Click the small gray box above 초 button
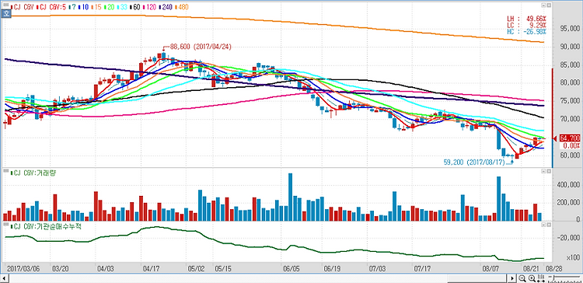 click(x=5, y=5)
